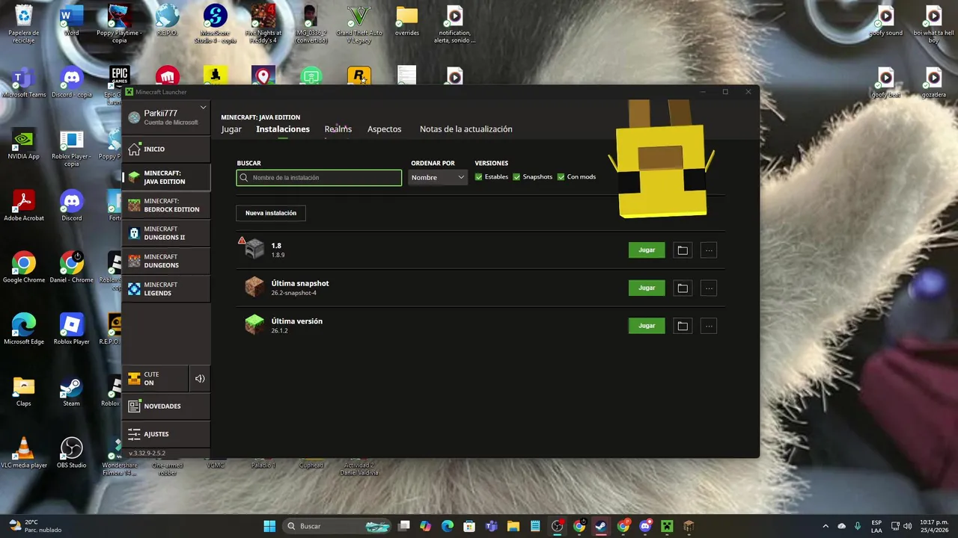Click launcher version text v.3.32.9-2.5.2
This screenshot has width=958, height=538.
(x=147, y=453)
